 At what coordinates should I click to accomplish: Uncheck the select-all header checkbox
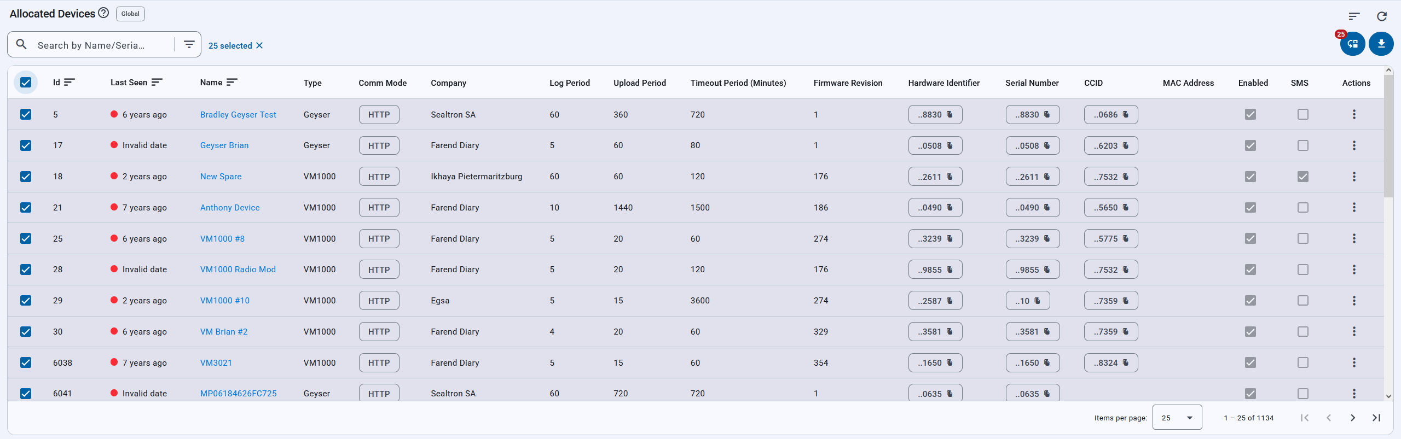pyautogui.click(x=26, y=83)
